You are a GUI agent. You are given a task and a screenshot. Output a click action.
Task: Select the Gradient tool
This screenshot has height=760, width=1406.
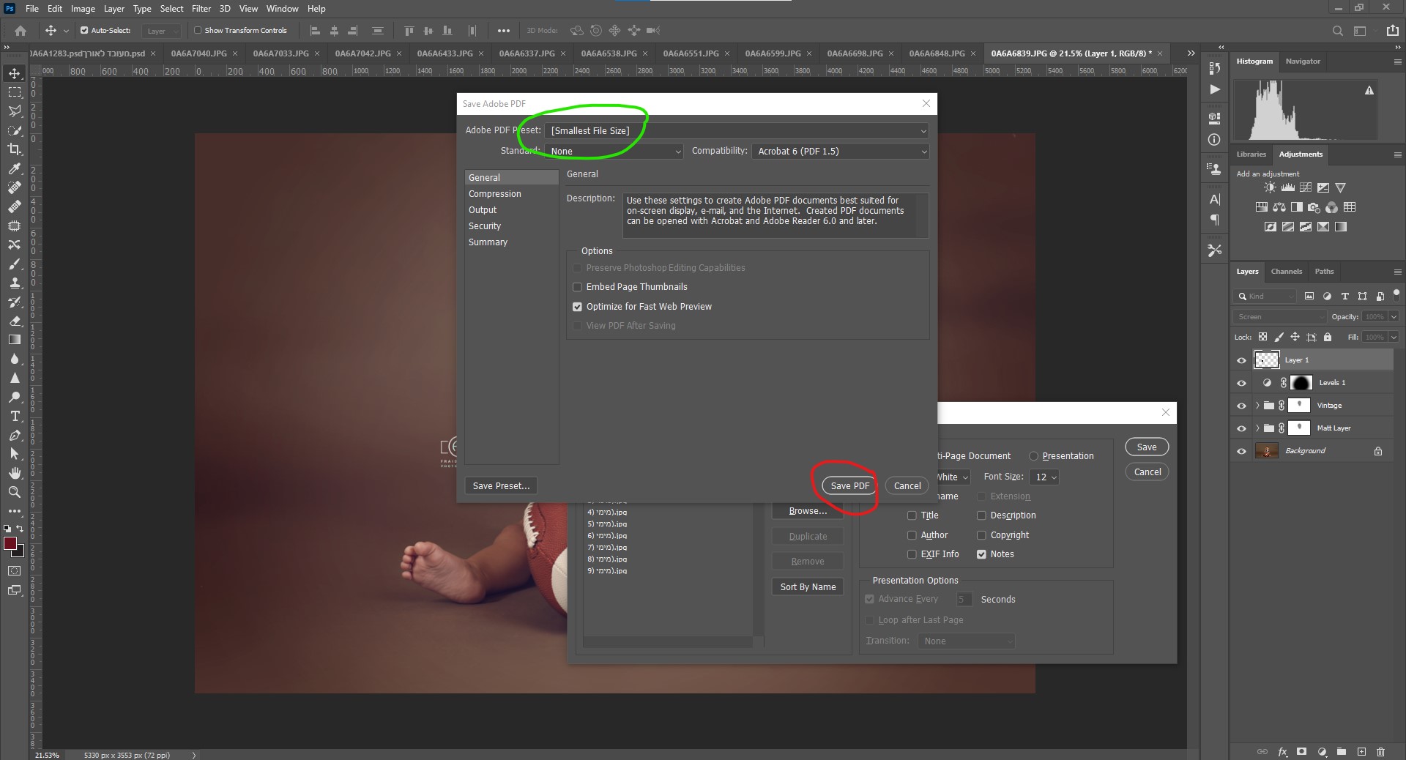[x=15, y=340]
